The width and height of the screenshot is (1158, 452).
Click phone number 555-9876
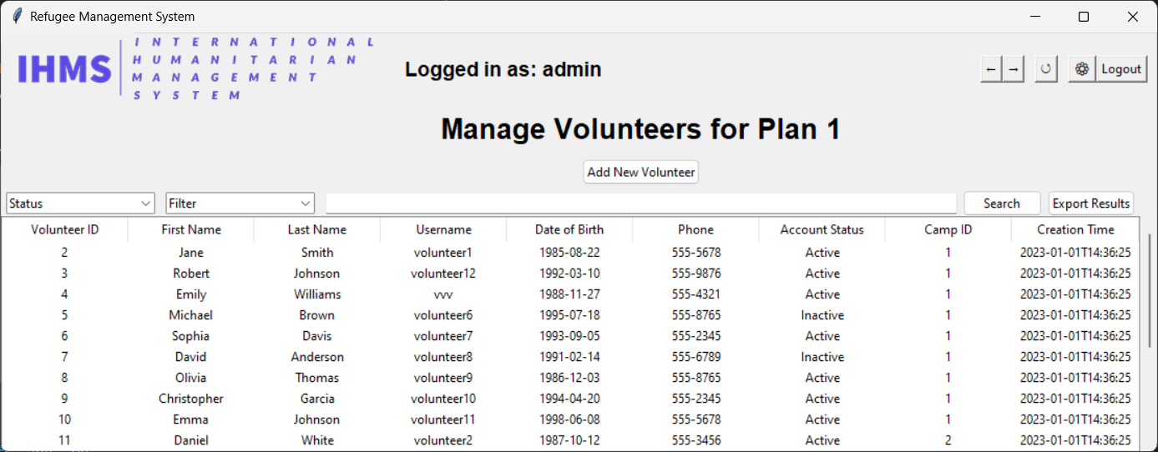coord(695,274)
